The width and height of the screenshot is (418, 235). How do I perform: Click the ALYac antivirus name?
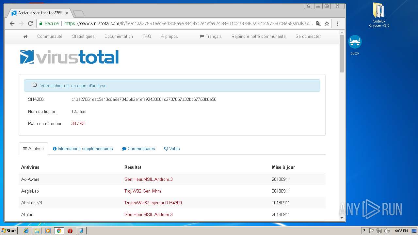(27, 214)
